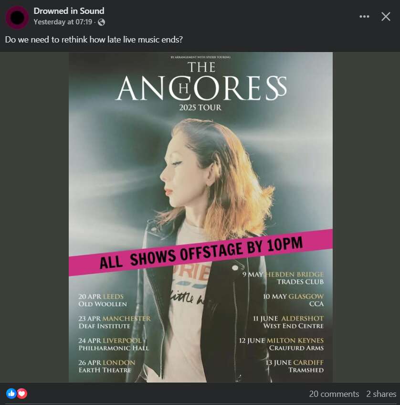Click the globe public privacy icon
The height and width of the screenshot is (405, 400).
coord(101,22)
